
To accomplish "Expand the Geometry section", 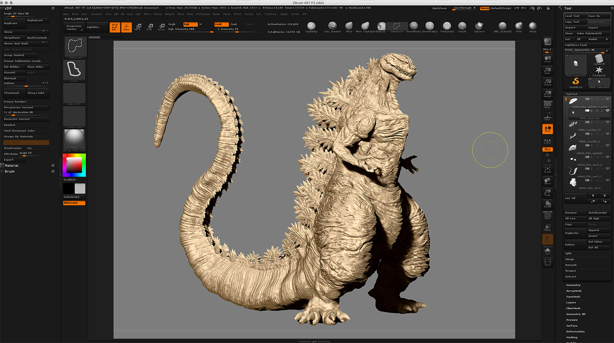I will 573,285.
